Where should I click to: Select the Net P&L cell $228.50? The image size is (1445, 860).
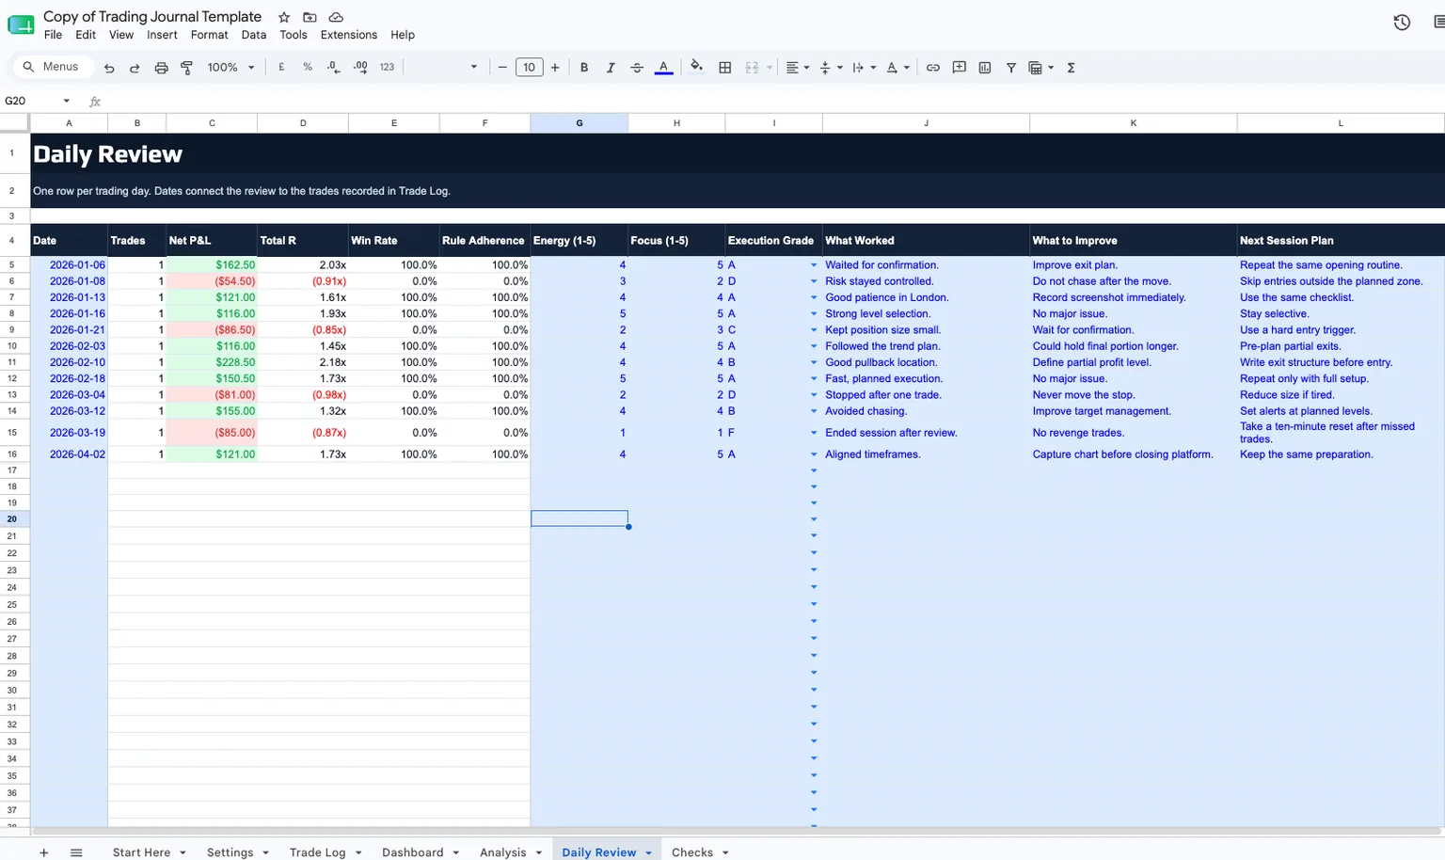(x=212, y=362)
